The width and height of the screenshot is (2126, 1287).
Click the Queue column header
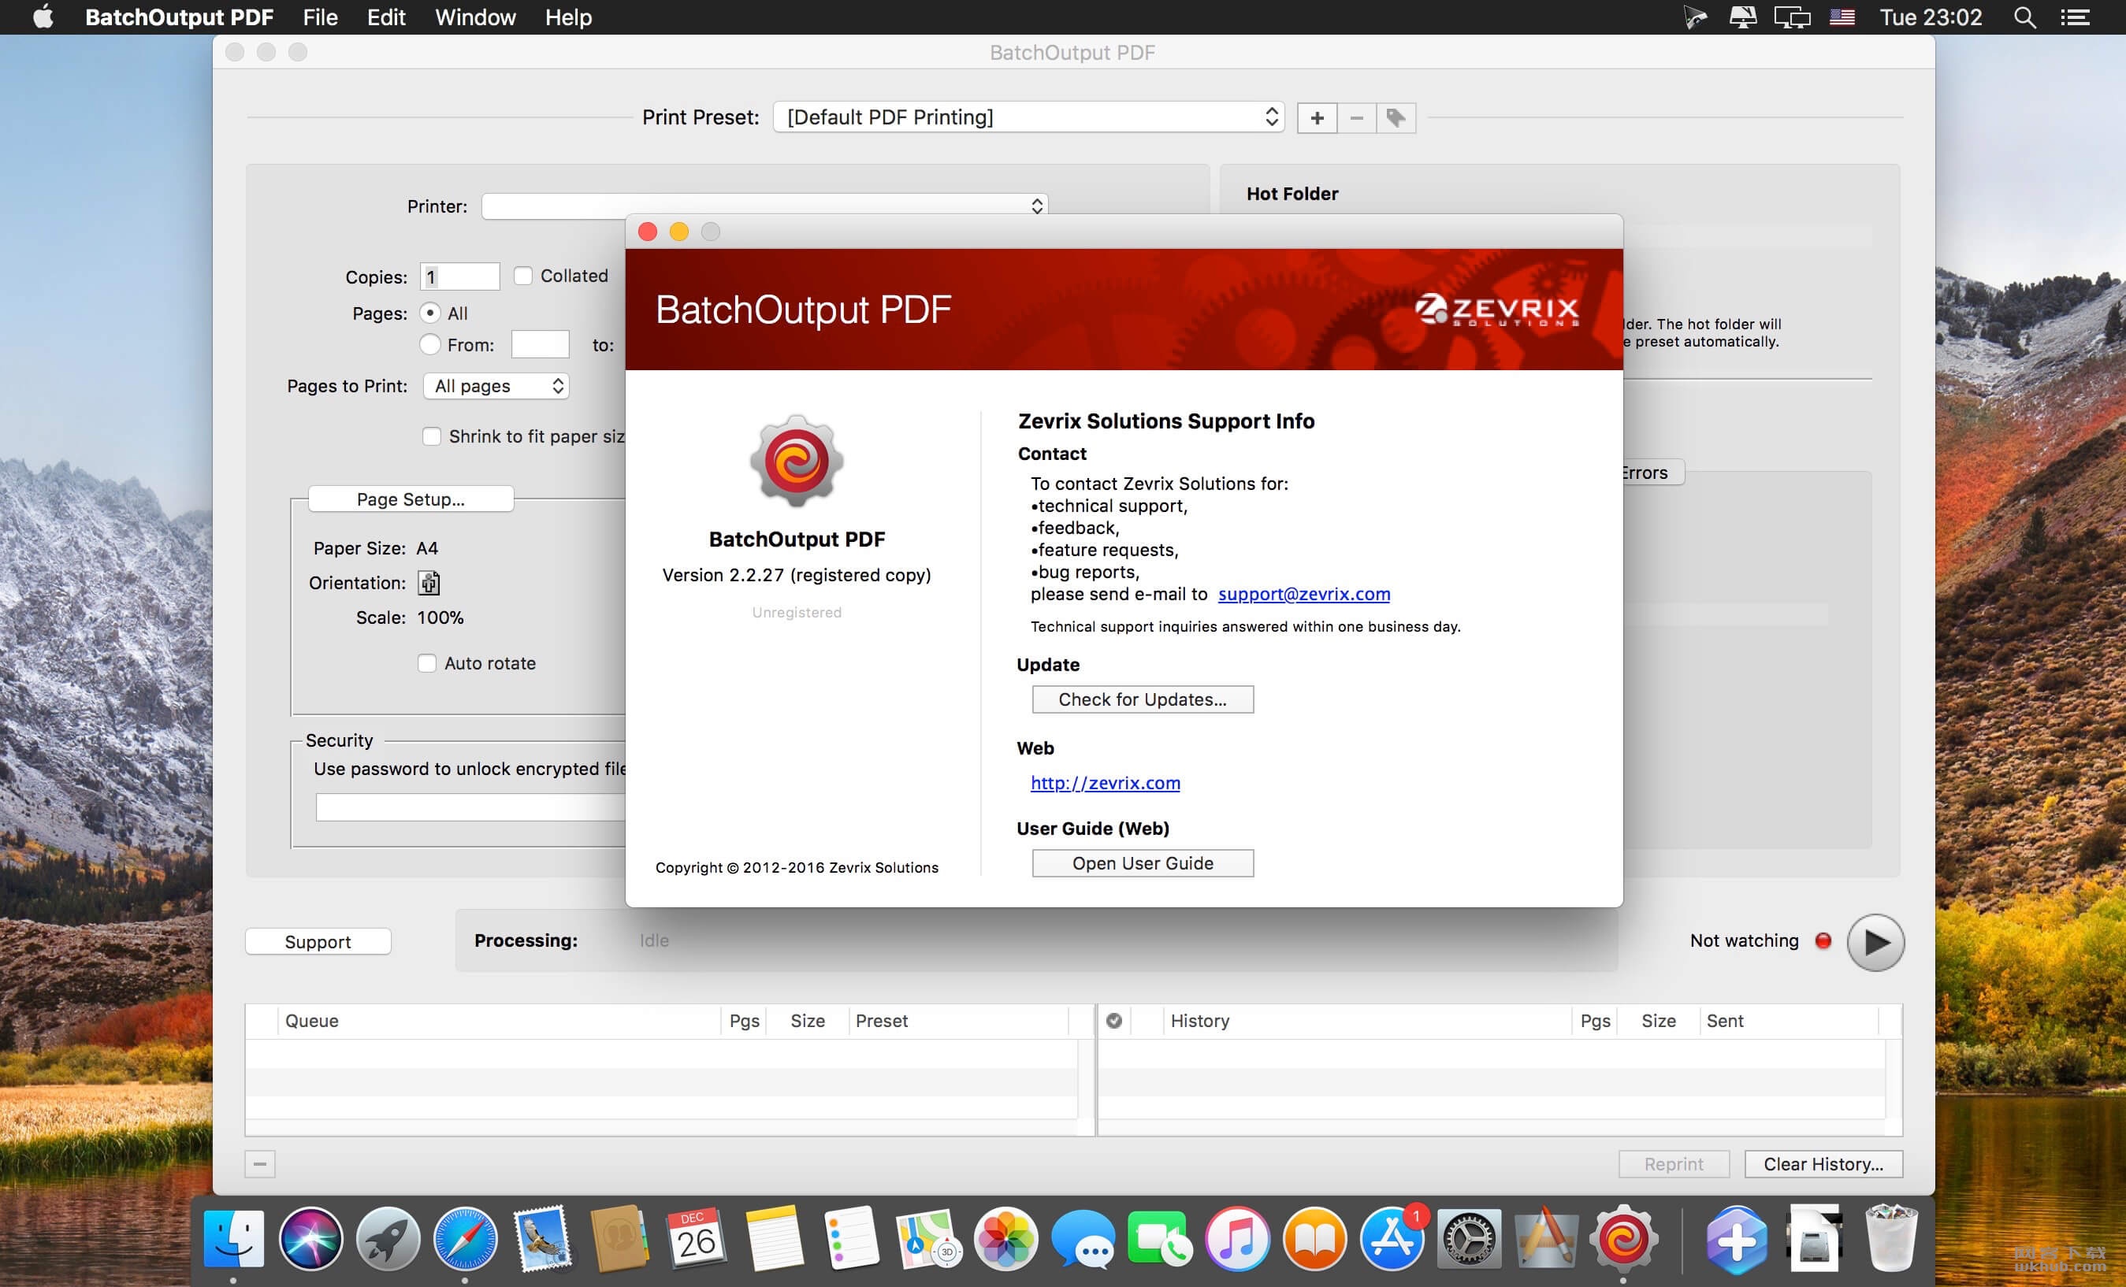click(x=499, y=1021)
